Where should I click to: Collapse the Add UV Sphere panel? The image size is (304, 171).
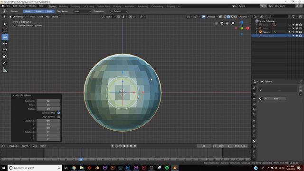pos(13,95)
